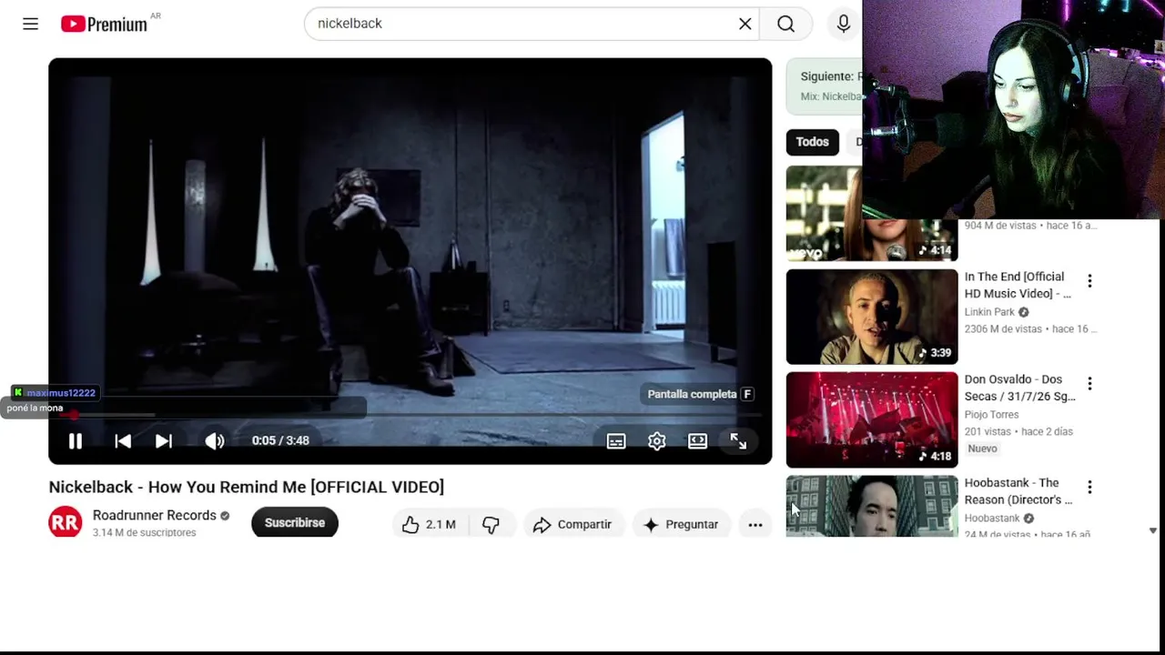Select the Todos filter chip
1165x655 pixels.
(x=812, y=142)
